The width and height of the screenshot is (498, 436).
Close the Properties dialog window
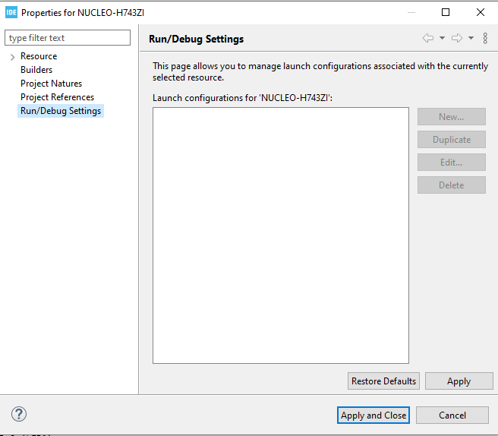481,12
